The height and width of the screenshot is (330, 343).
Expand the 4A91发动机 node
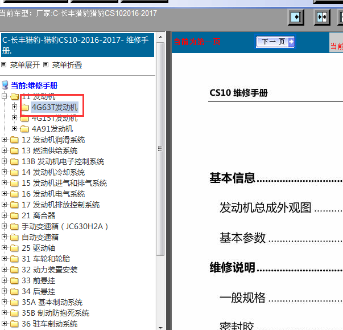14,129
